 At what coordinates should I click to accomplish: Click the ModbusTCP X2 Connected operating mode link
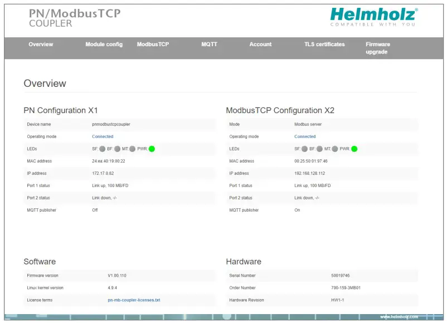coord(305,137)
